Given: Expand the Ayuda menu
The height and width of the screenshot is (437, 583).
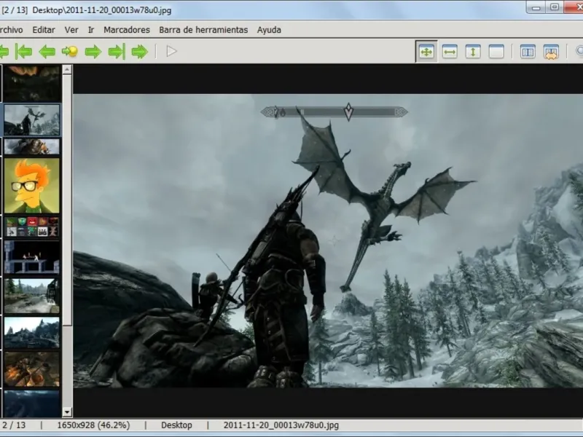Looking at the screenshot, I should pyautogui.click(x=269, y=30).
